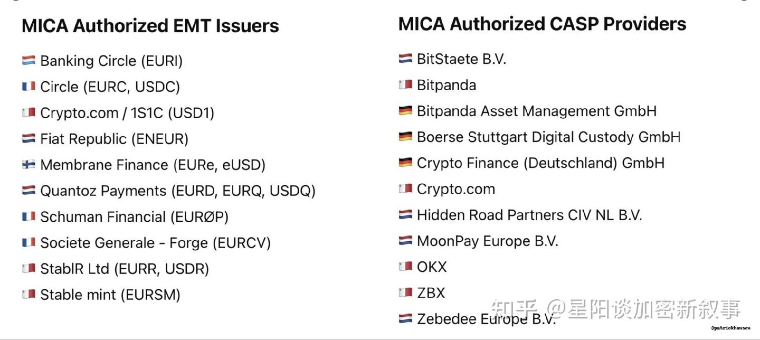Click the flag icon next to OKX
Image resolution: width=760 pixels, height=340 pixels.
click(405, 267)
